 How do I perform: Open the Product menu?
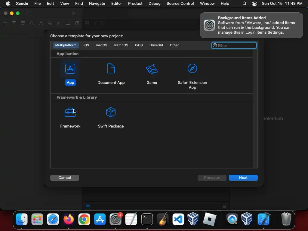tap(135, 3)
